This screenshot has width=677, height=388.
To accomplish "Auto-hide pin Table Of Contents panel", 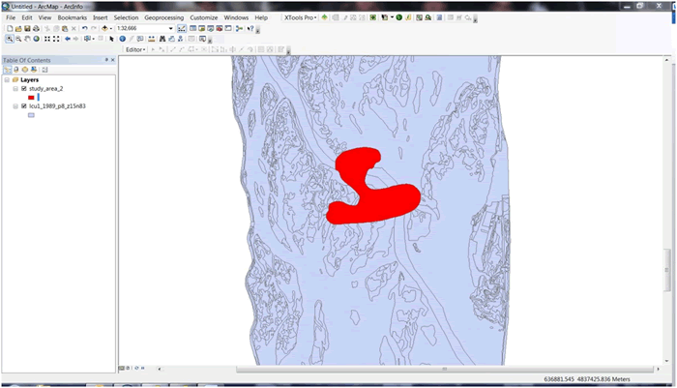I will pyautogui.click(x=106, y=60).
